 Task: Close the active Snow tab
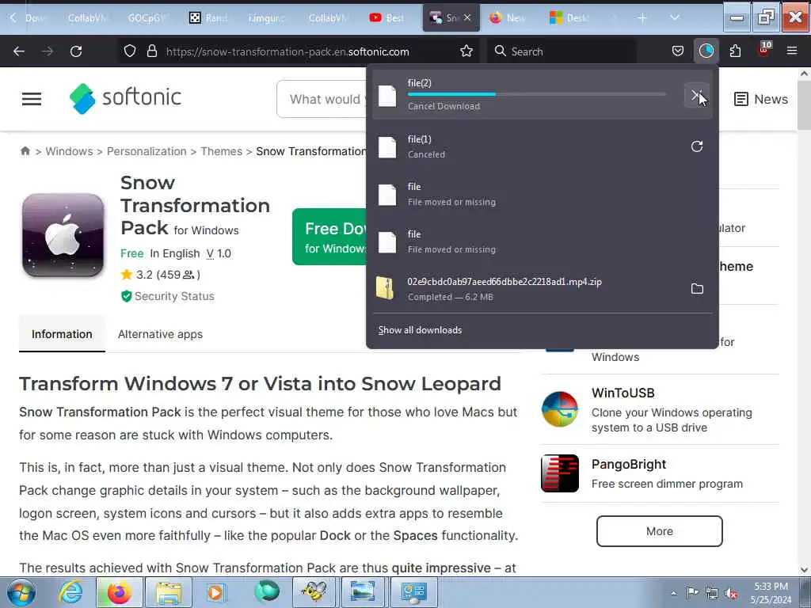[467, 17]
